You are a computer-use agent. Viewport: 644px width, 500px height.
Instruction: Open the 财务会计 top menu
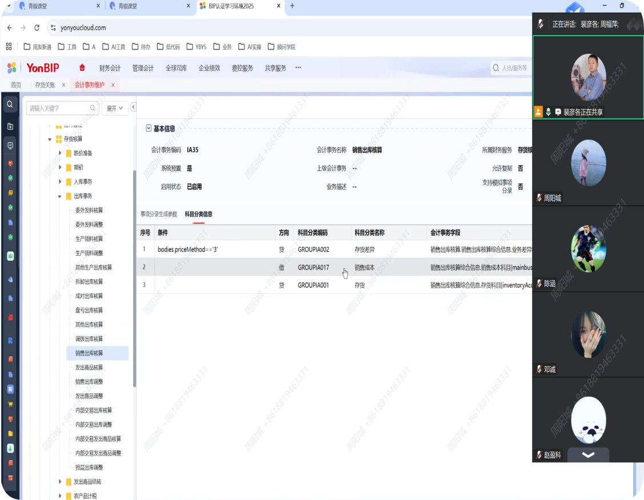point(110,68)
